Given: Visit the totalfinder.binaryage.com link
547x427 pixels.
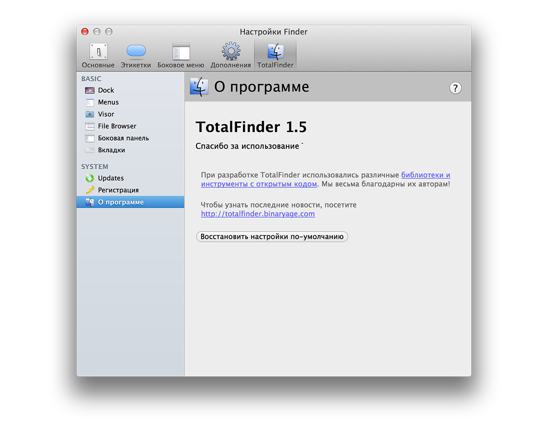Looking at the screenshot, I should pos(258,214).
